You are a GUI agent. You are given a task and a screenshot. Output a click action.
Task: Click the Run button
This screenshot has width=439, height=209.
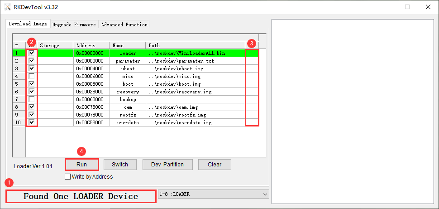[82, 165]
